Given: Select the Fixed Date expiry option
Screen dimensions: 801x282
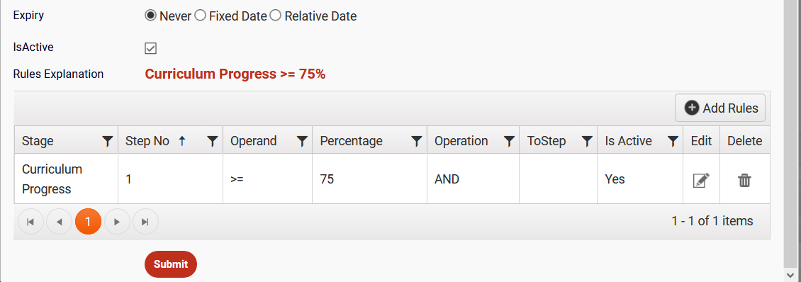Looking at the screenshot, I should point(200,16).
